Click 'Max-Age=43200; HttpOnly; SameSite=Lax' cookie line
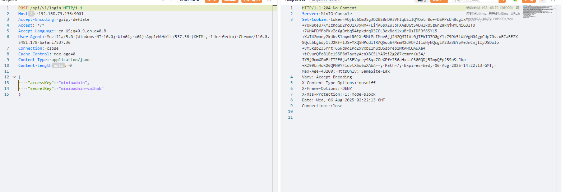The image size is (565, 192). (x=346, y=71)
